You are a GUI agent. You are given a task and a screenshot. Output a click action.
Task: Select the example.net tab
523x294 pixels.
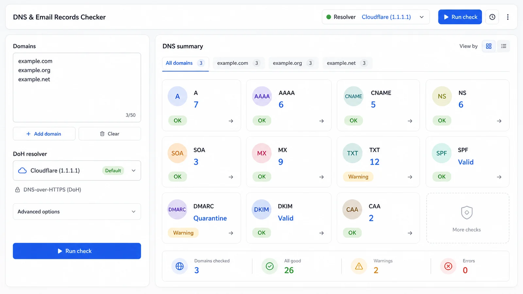pyautogui.click(x=347, y=63)
